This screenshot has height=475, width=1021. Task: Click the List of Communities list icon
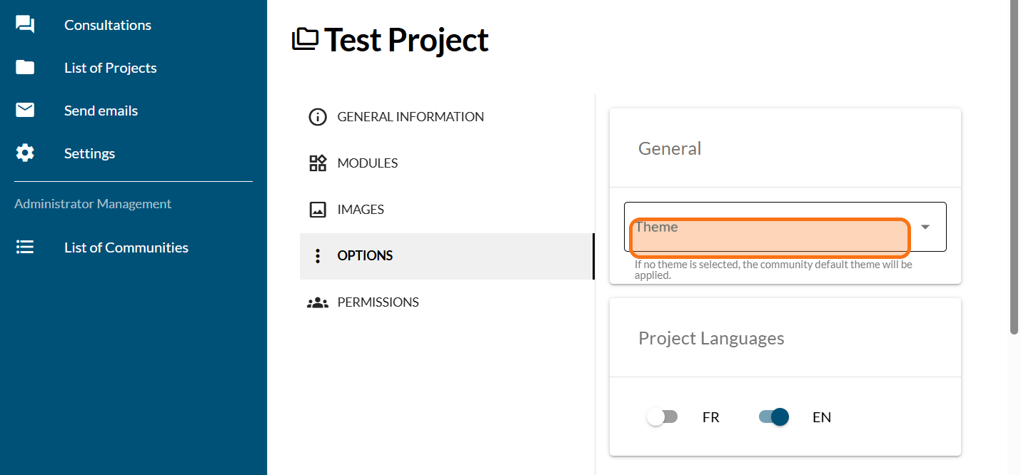point(25,247)
